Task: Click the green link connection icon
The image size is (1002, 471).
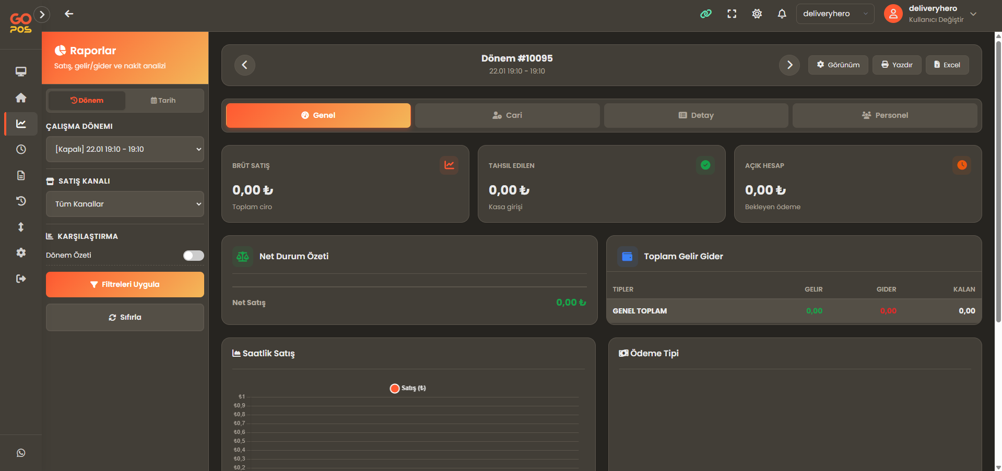Action: coord(706,14)
